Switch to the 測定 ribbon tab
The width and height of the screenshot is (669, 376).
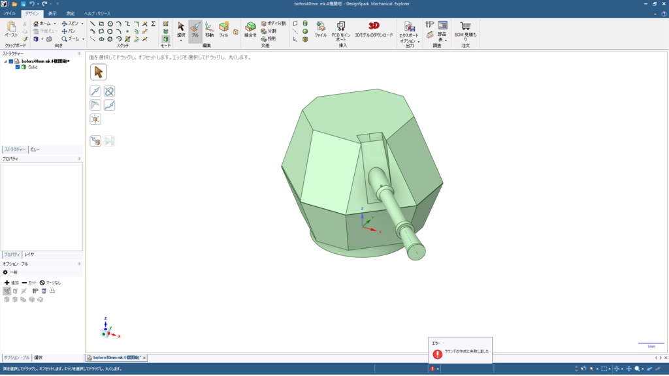pyautogui.click(x=71, y=14)
